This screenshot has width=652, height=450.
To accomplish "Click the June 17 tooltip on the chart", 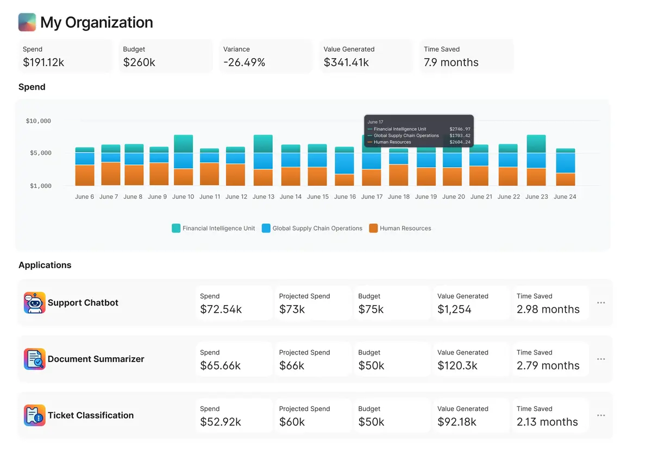I will pos(418,130).
